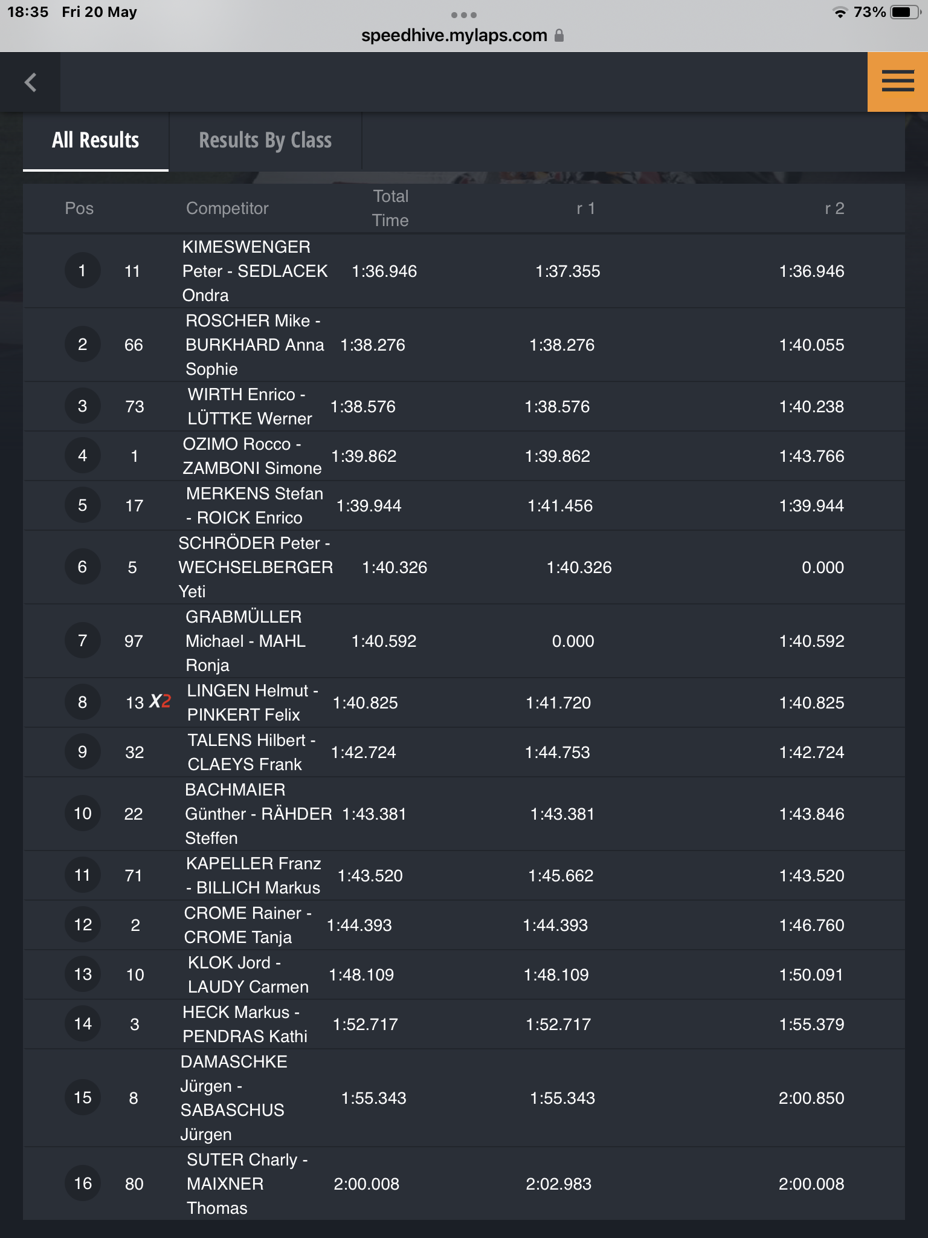Sort by the r 2 column header

coord(834,209)
